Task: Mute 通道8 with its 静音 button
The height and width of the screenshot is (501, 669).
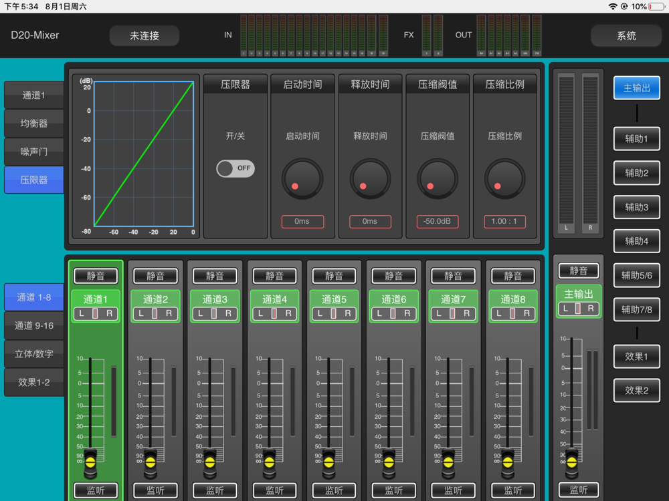Action: click(x=512, y=276)
